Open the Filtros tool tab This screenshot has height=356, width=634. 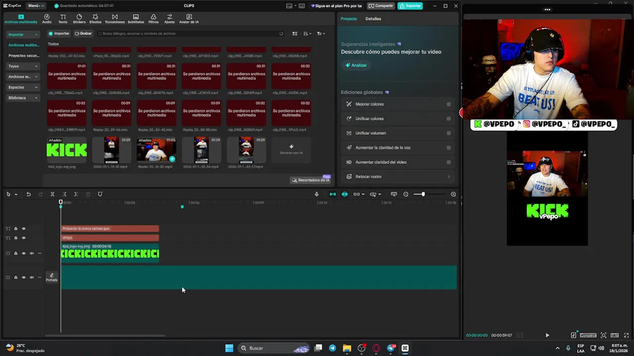coord(154,19)
